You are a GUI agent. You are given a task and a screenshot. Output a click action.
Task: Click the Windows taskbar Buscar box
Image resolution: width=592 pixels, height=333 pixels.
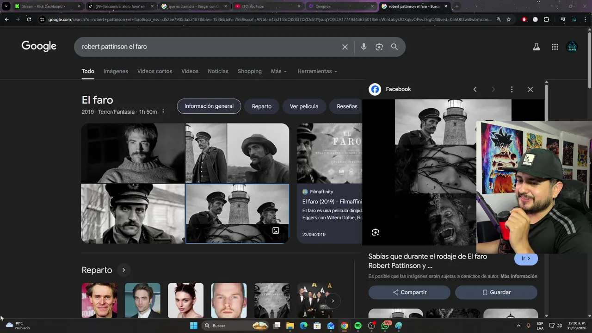pyautogui.click(x=236, y=326)
